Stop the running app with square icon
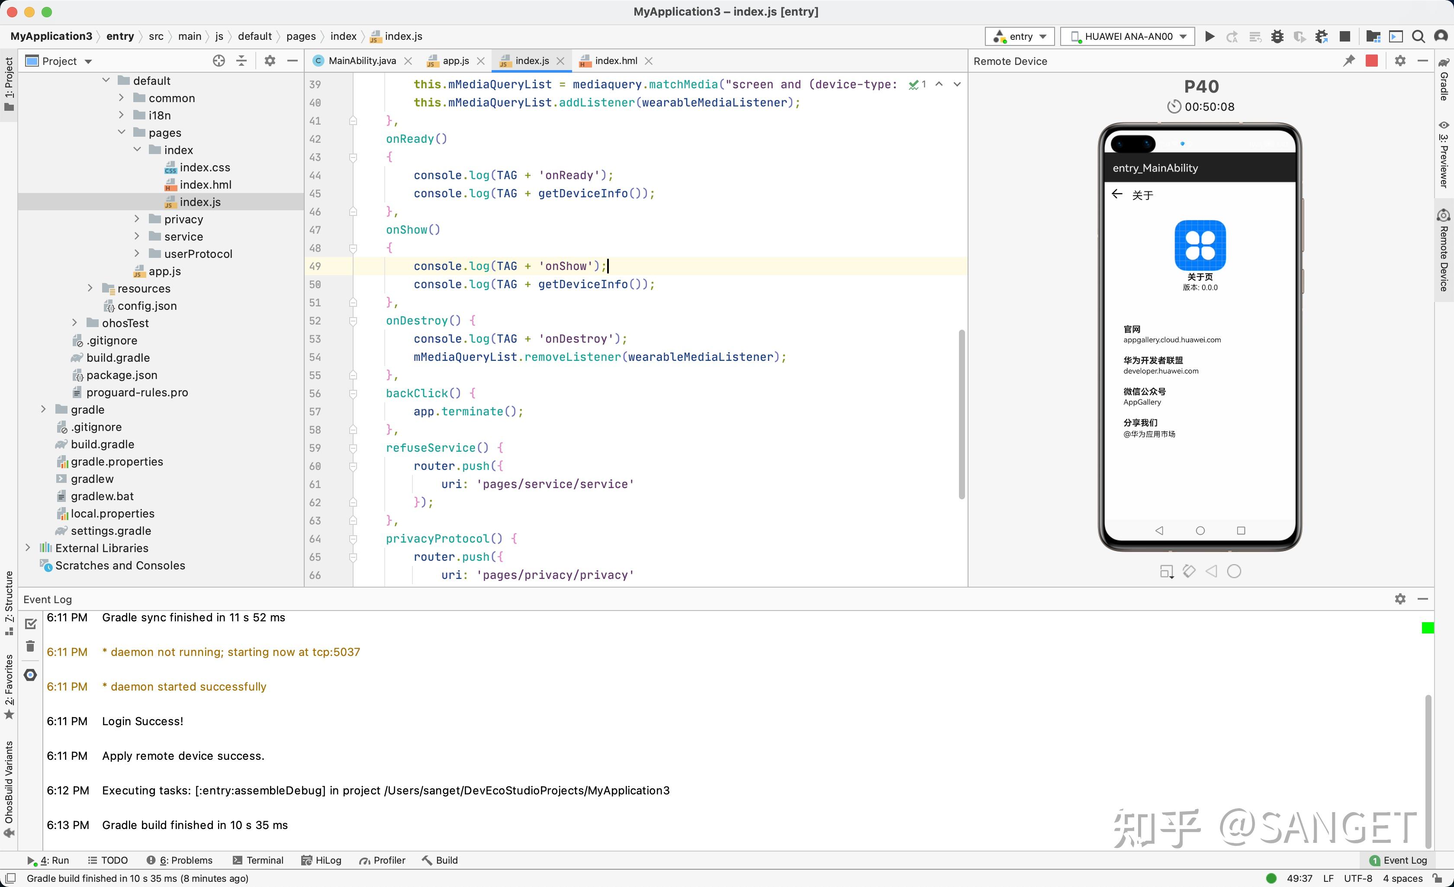This screenshot has height=887, width=1454. 1345,37
